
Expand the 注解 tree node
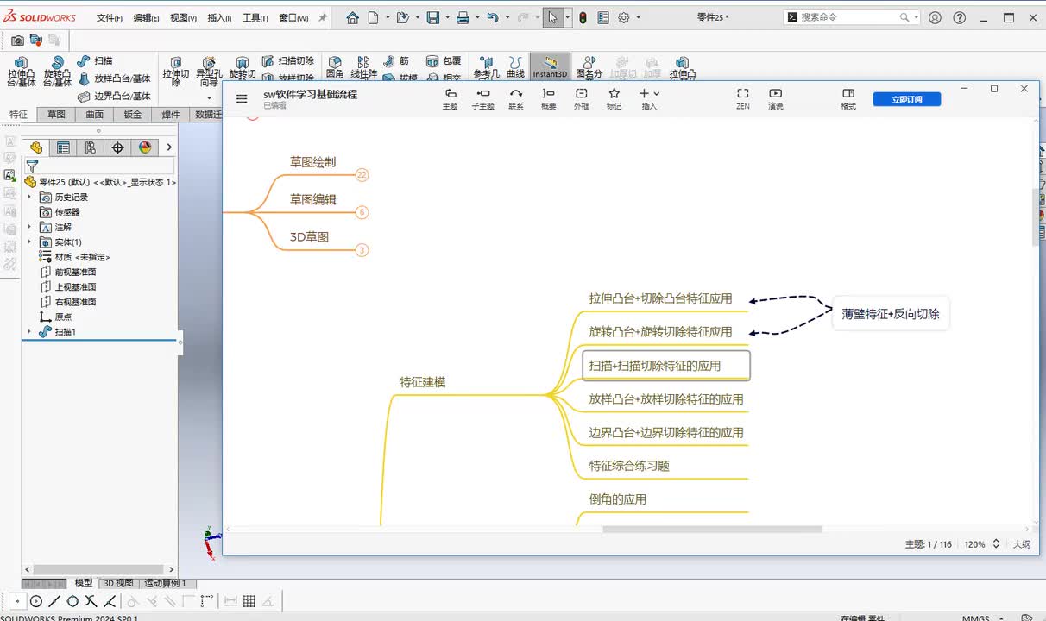[29, 227]
